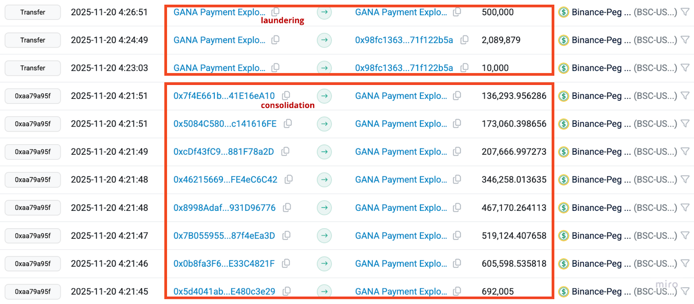Click the arrow icon in the 692,005 row
694x304 pixels.
pyautogui.click(x=324, y=291)
